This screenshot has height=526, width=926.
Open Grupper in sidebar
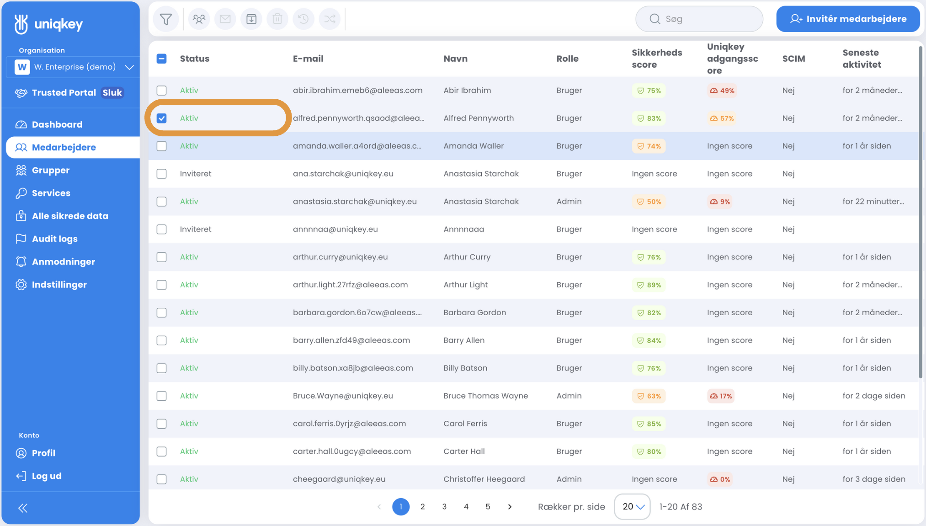pos(51,170)
